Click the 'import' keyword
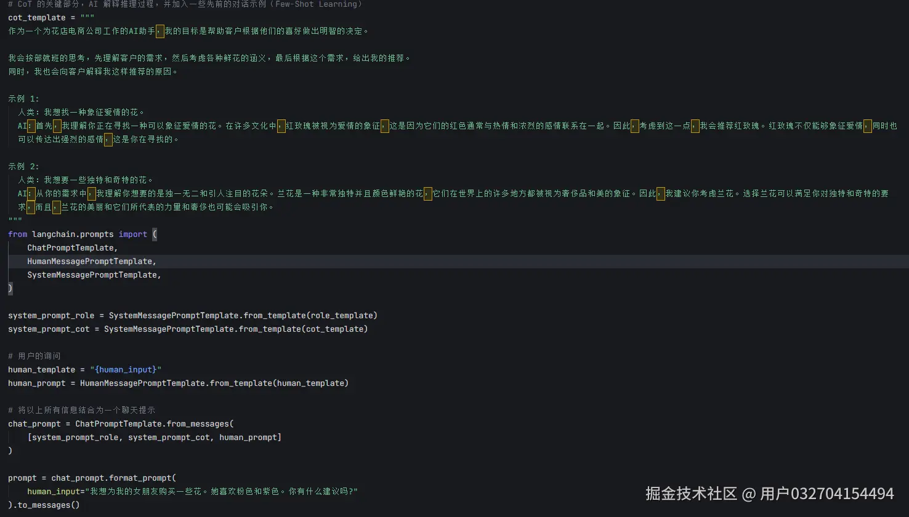This screenshot has height=517, width=909. tap(133, 234)
